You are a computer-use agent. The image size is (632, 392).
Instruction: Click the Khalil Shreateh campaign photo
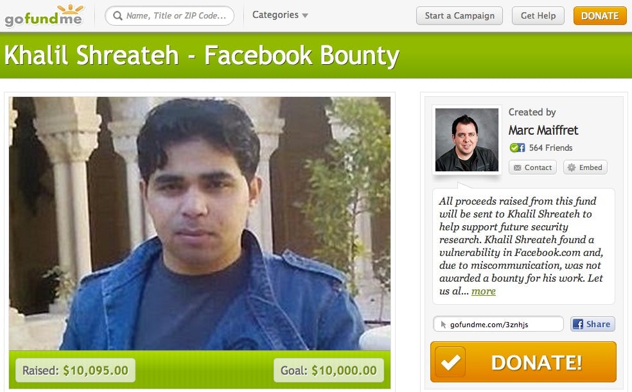200,223
